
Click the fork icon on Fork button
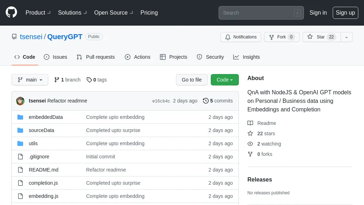pyautogui.click(x=272, y=37)
